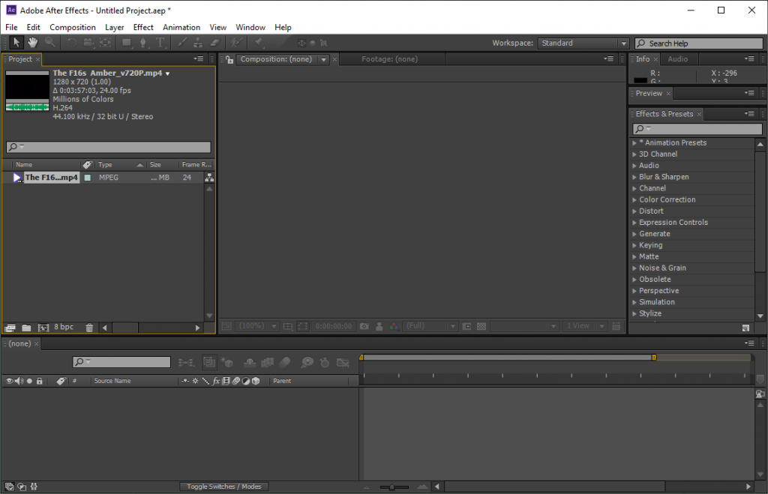Select the Brush tool
This screenshot has height=494, width=768.
pos(181,43)
